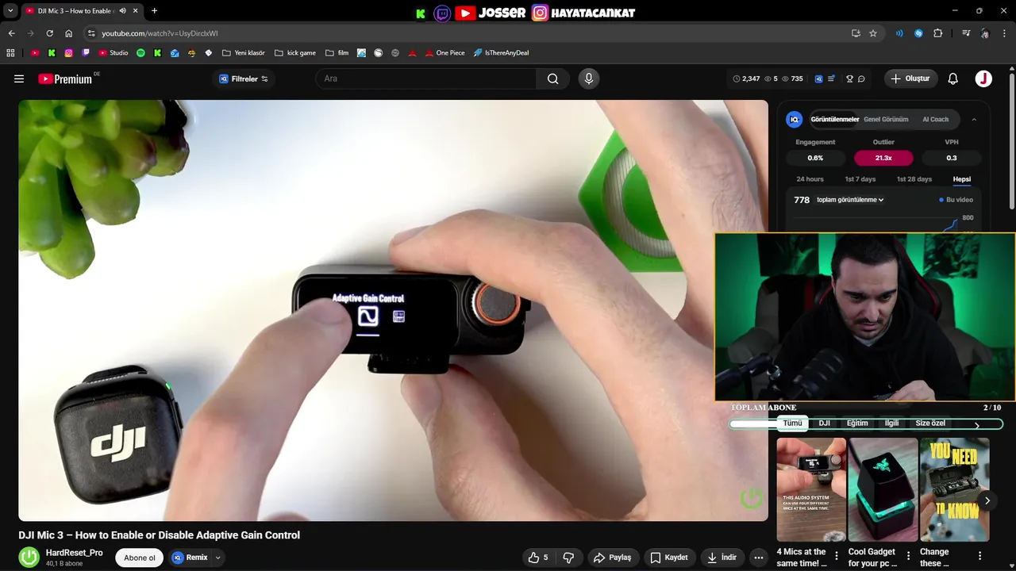
Task: Open the Razer 'Cool Gadget' thumbnail
Action: coord(883,489)
